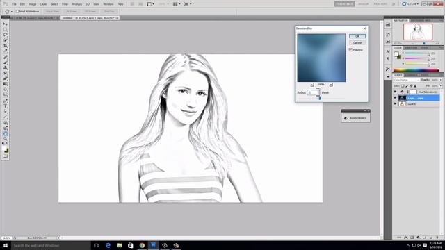445x250 pixels.
Task: Click the Gaussian Blur radius slider handle
Action: (320, 99)
